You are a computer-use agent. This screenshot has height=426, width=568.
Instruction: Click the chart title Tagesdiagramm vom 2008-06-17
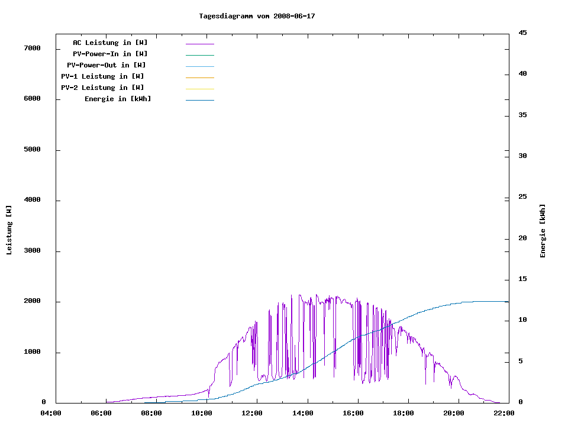pyautogui.click(x=257, y=16)
